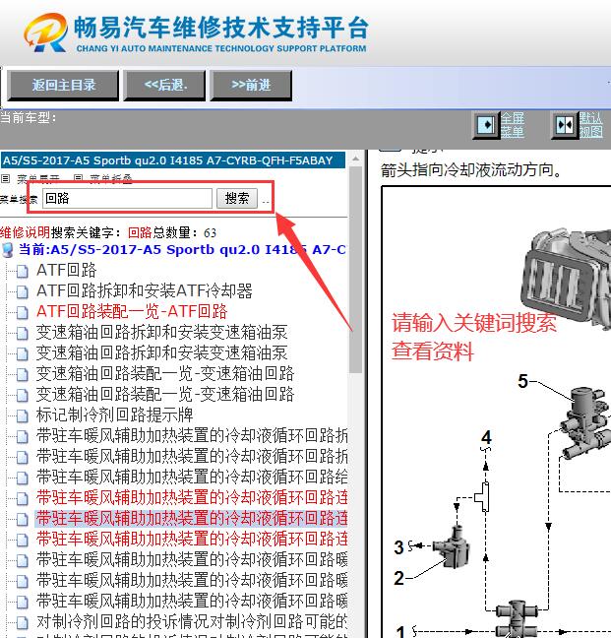This screenshot has height=638, width=611.
Task: Open the 全屏菜单 link
Action: tap(513, 125)
